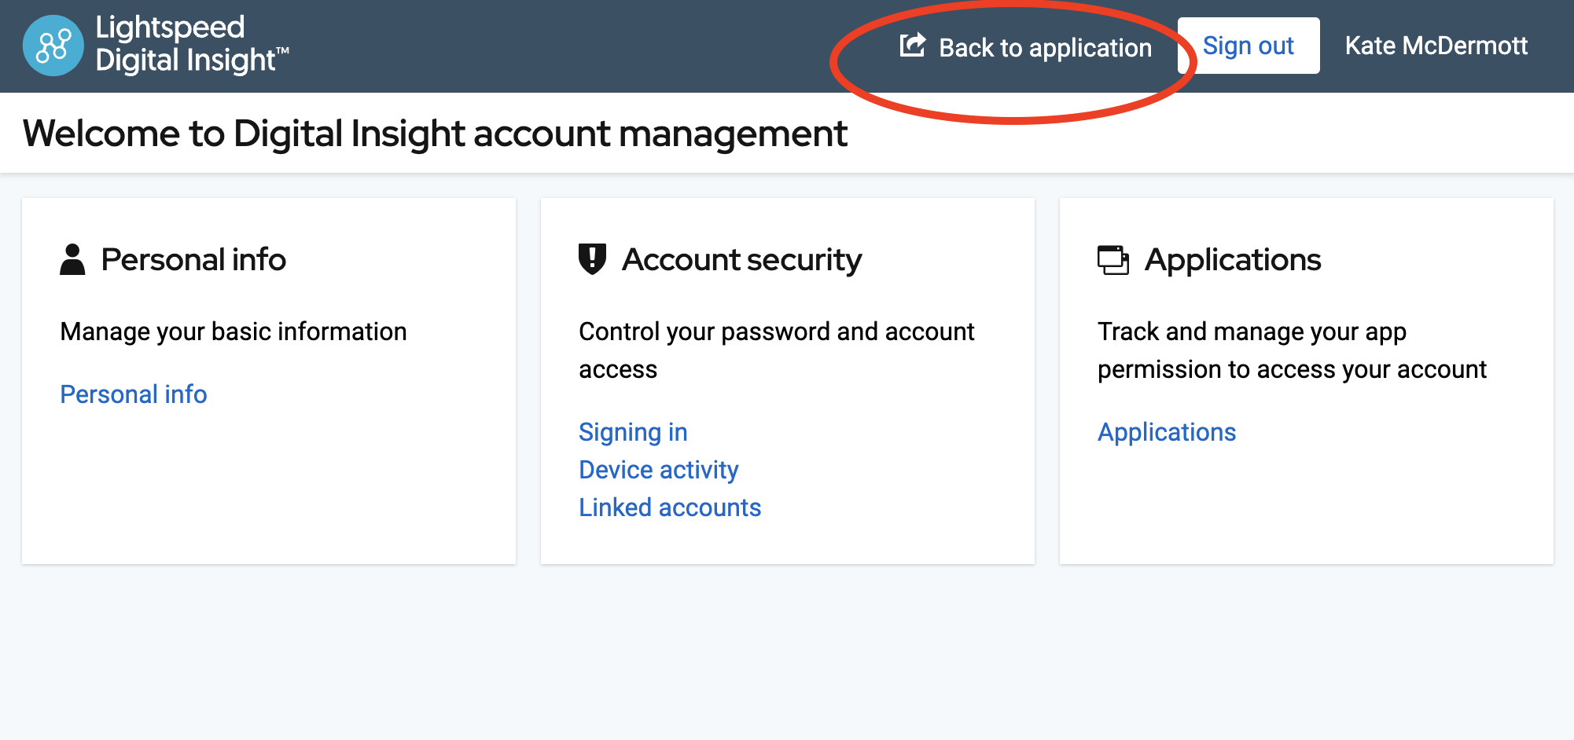This screenshot has width=1574, height=740.
Task: Click the windows icon on Applications card
Action: (1113, 258)
